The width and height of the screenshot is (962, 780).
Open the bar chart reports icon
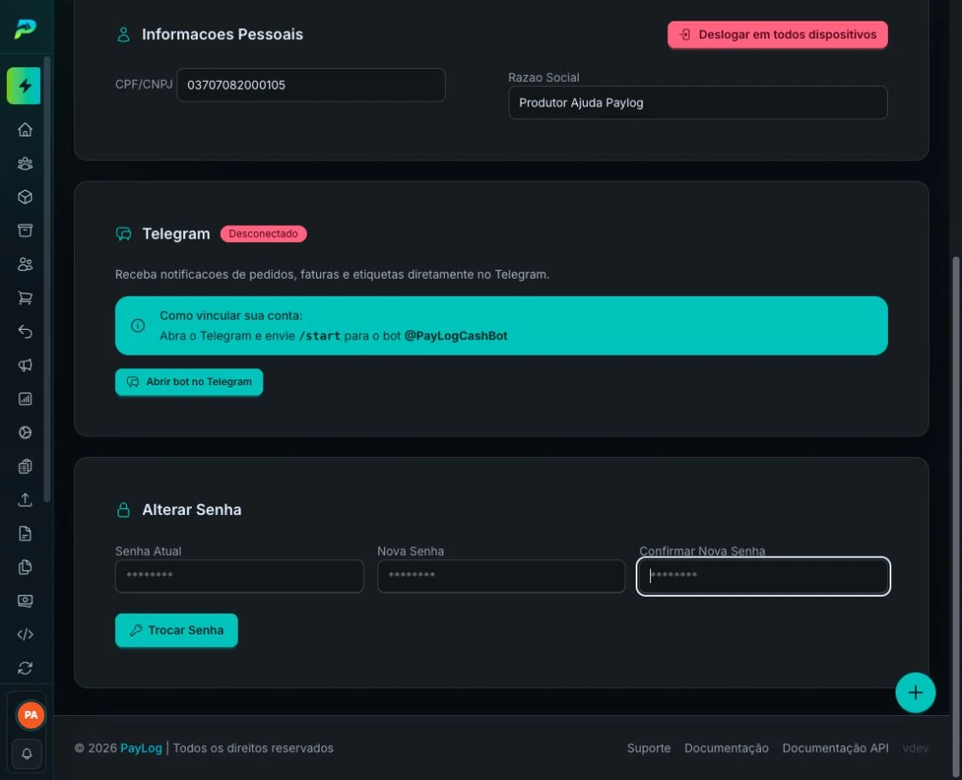[x=26, y=399]
